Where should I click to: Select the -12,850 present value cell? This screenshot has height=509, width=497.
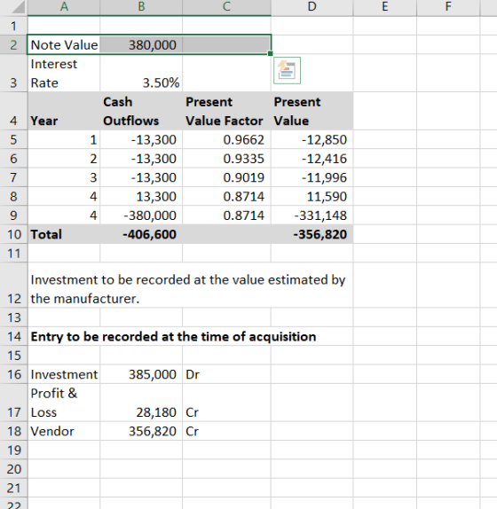click(x=312, y=139)
